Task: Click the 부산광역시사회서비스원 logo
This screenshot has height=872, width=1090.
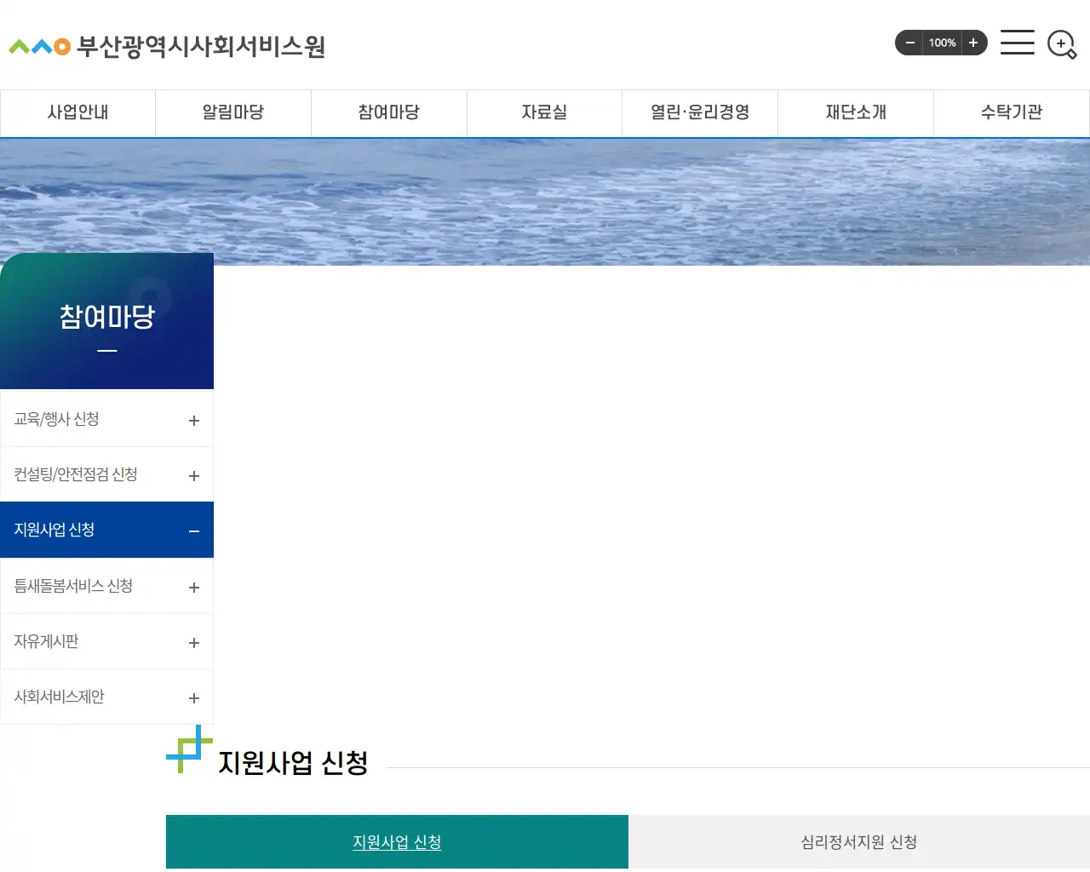Action: (168, 48)
